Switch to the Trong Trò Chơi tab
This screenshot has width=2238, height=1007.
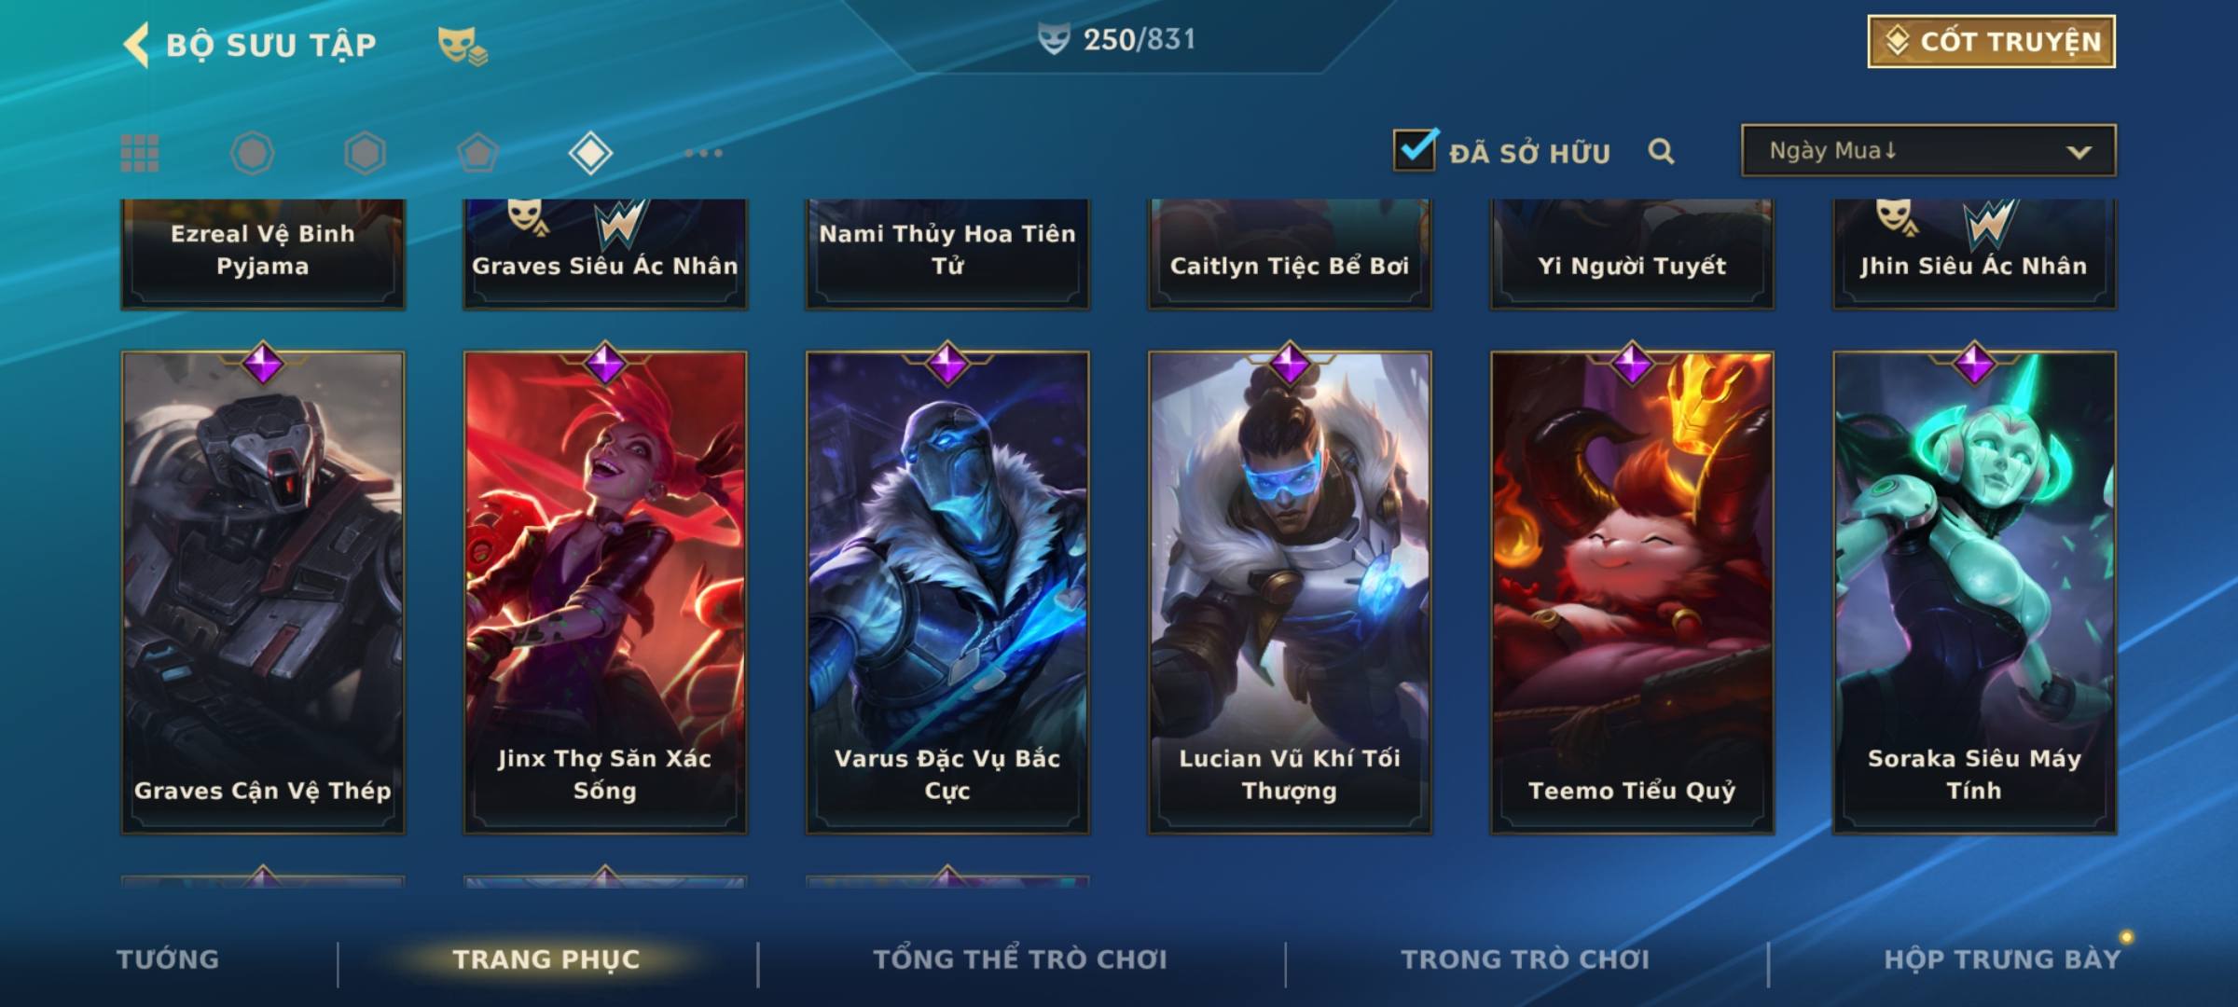1526,959
